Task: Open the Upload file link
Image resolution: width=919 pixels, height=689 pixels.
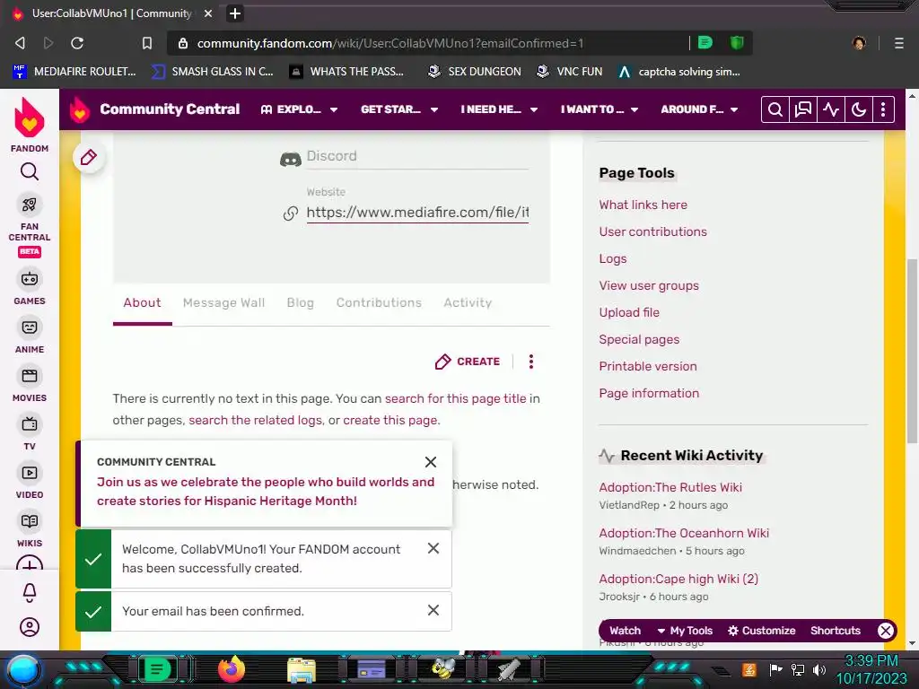Action: coord(629,313)
